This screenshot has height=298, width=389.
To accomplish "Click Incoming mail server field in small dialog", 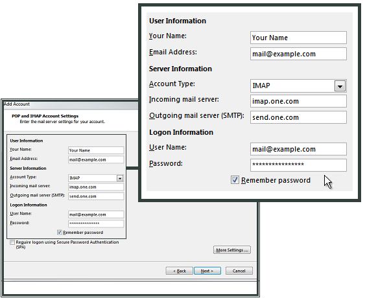I will coord(95,187).
